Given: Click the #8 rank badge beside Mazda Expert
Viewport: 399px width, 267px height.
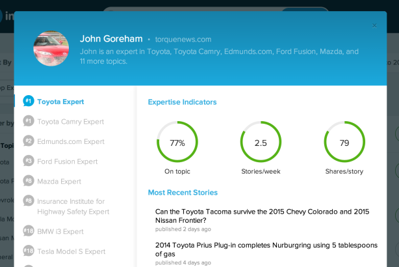Looking at the screenshot, I should click(x=28, y=180).
